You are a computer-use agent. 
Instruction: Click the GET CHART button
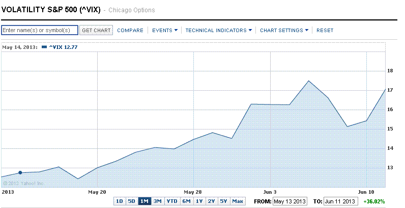[x=96, y=30]
